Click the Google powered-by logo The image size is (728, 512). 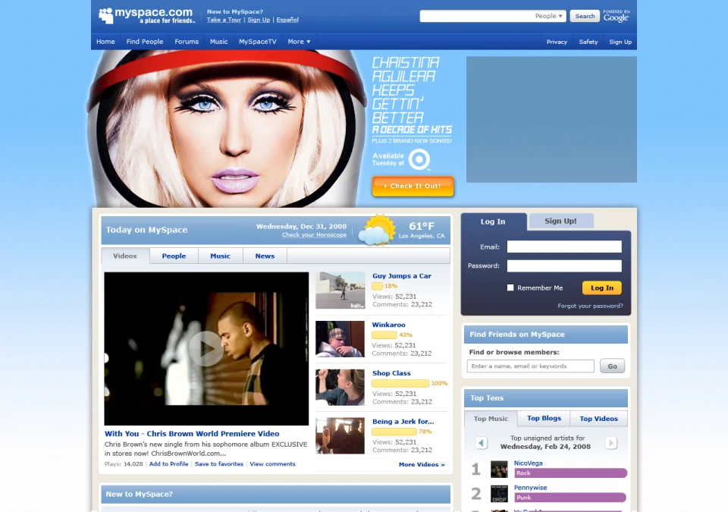pos(616,16)
